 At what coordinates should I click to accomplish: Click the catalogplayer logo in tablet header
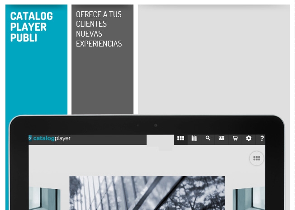pos(52,139)
